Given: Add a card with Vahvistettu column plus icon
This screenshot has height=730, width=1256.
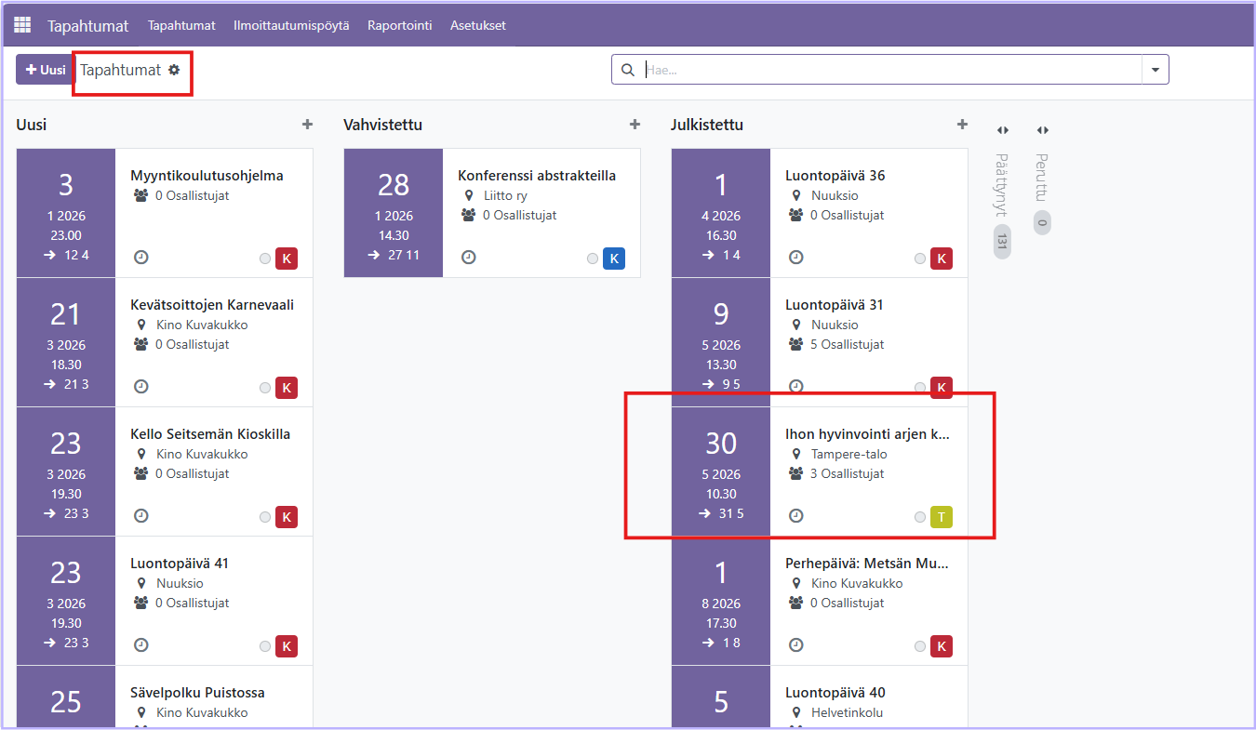Looking at the screenshot, I should tap(635, 125).
